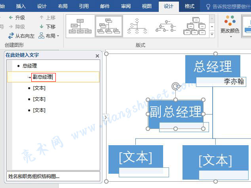Click the SmartArt frame top middle handle
The image size is (251, 188).
215,54
